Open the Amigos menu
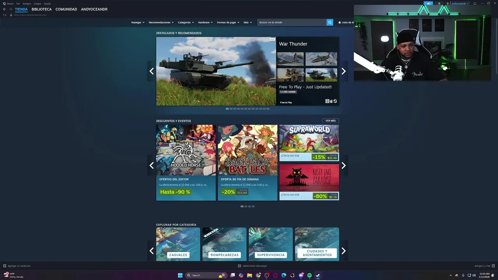 [27, 3]
